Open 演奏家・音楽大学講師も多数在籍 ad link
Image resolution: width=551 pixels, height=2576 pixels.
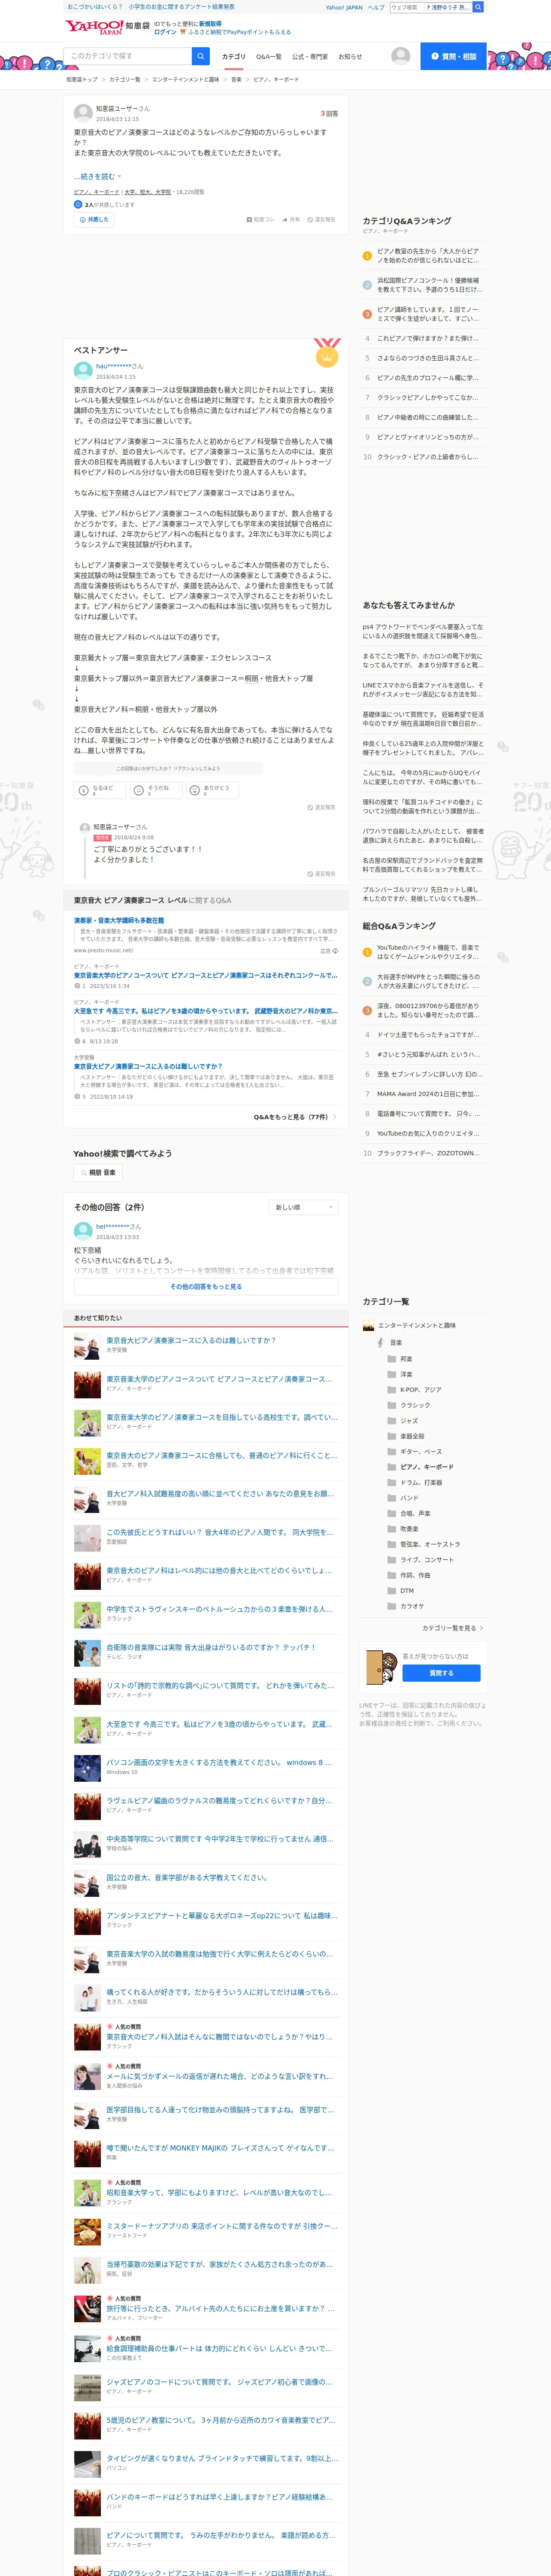[119, 920]
